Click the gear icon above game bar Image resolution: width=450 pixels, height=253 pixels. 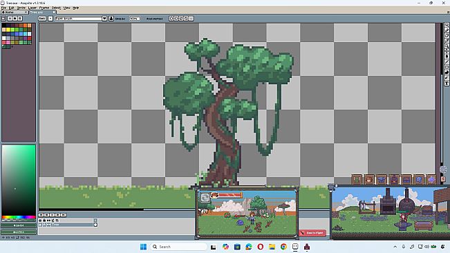(x=443, y=169)
